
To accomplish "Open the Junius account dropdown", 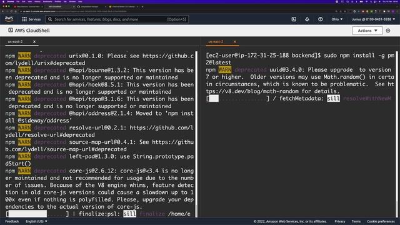I will coord(374,19).
